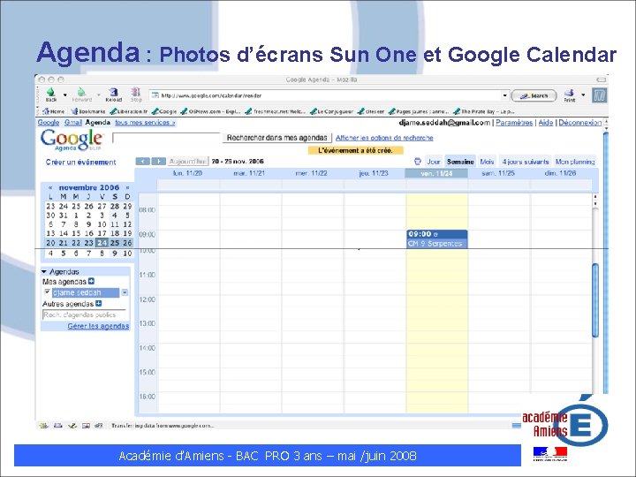Viewport: 636px width, 477px height.
Task: Click the browser Search button
Action: click(534, 95)
